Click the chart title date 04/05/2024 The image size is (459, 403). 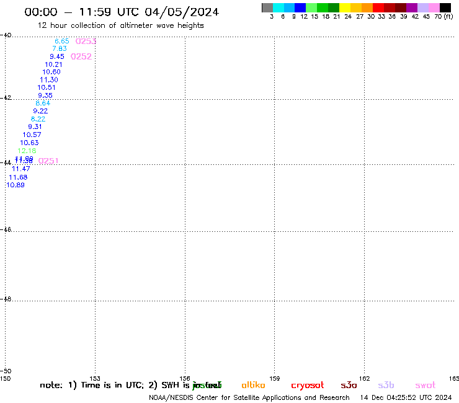[182, 12]
